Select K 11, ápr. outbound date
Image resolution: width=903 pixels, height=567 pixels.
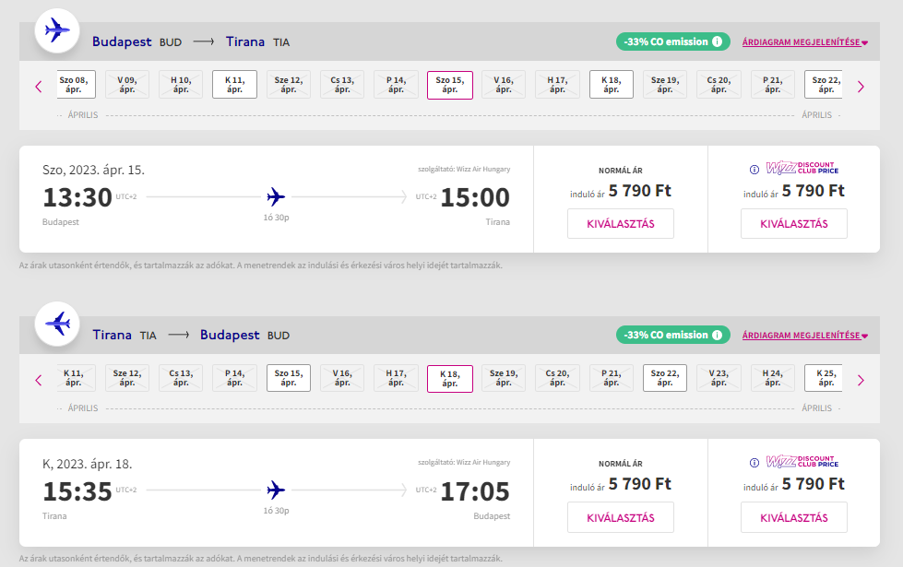click(x=234, y=85)
